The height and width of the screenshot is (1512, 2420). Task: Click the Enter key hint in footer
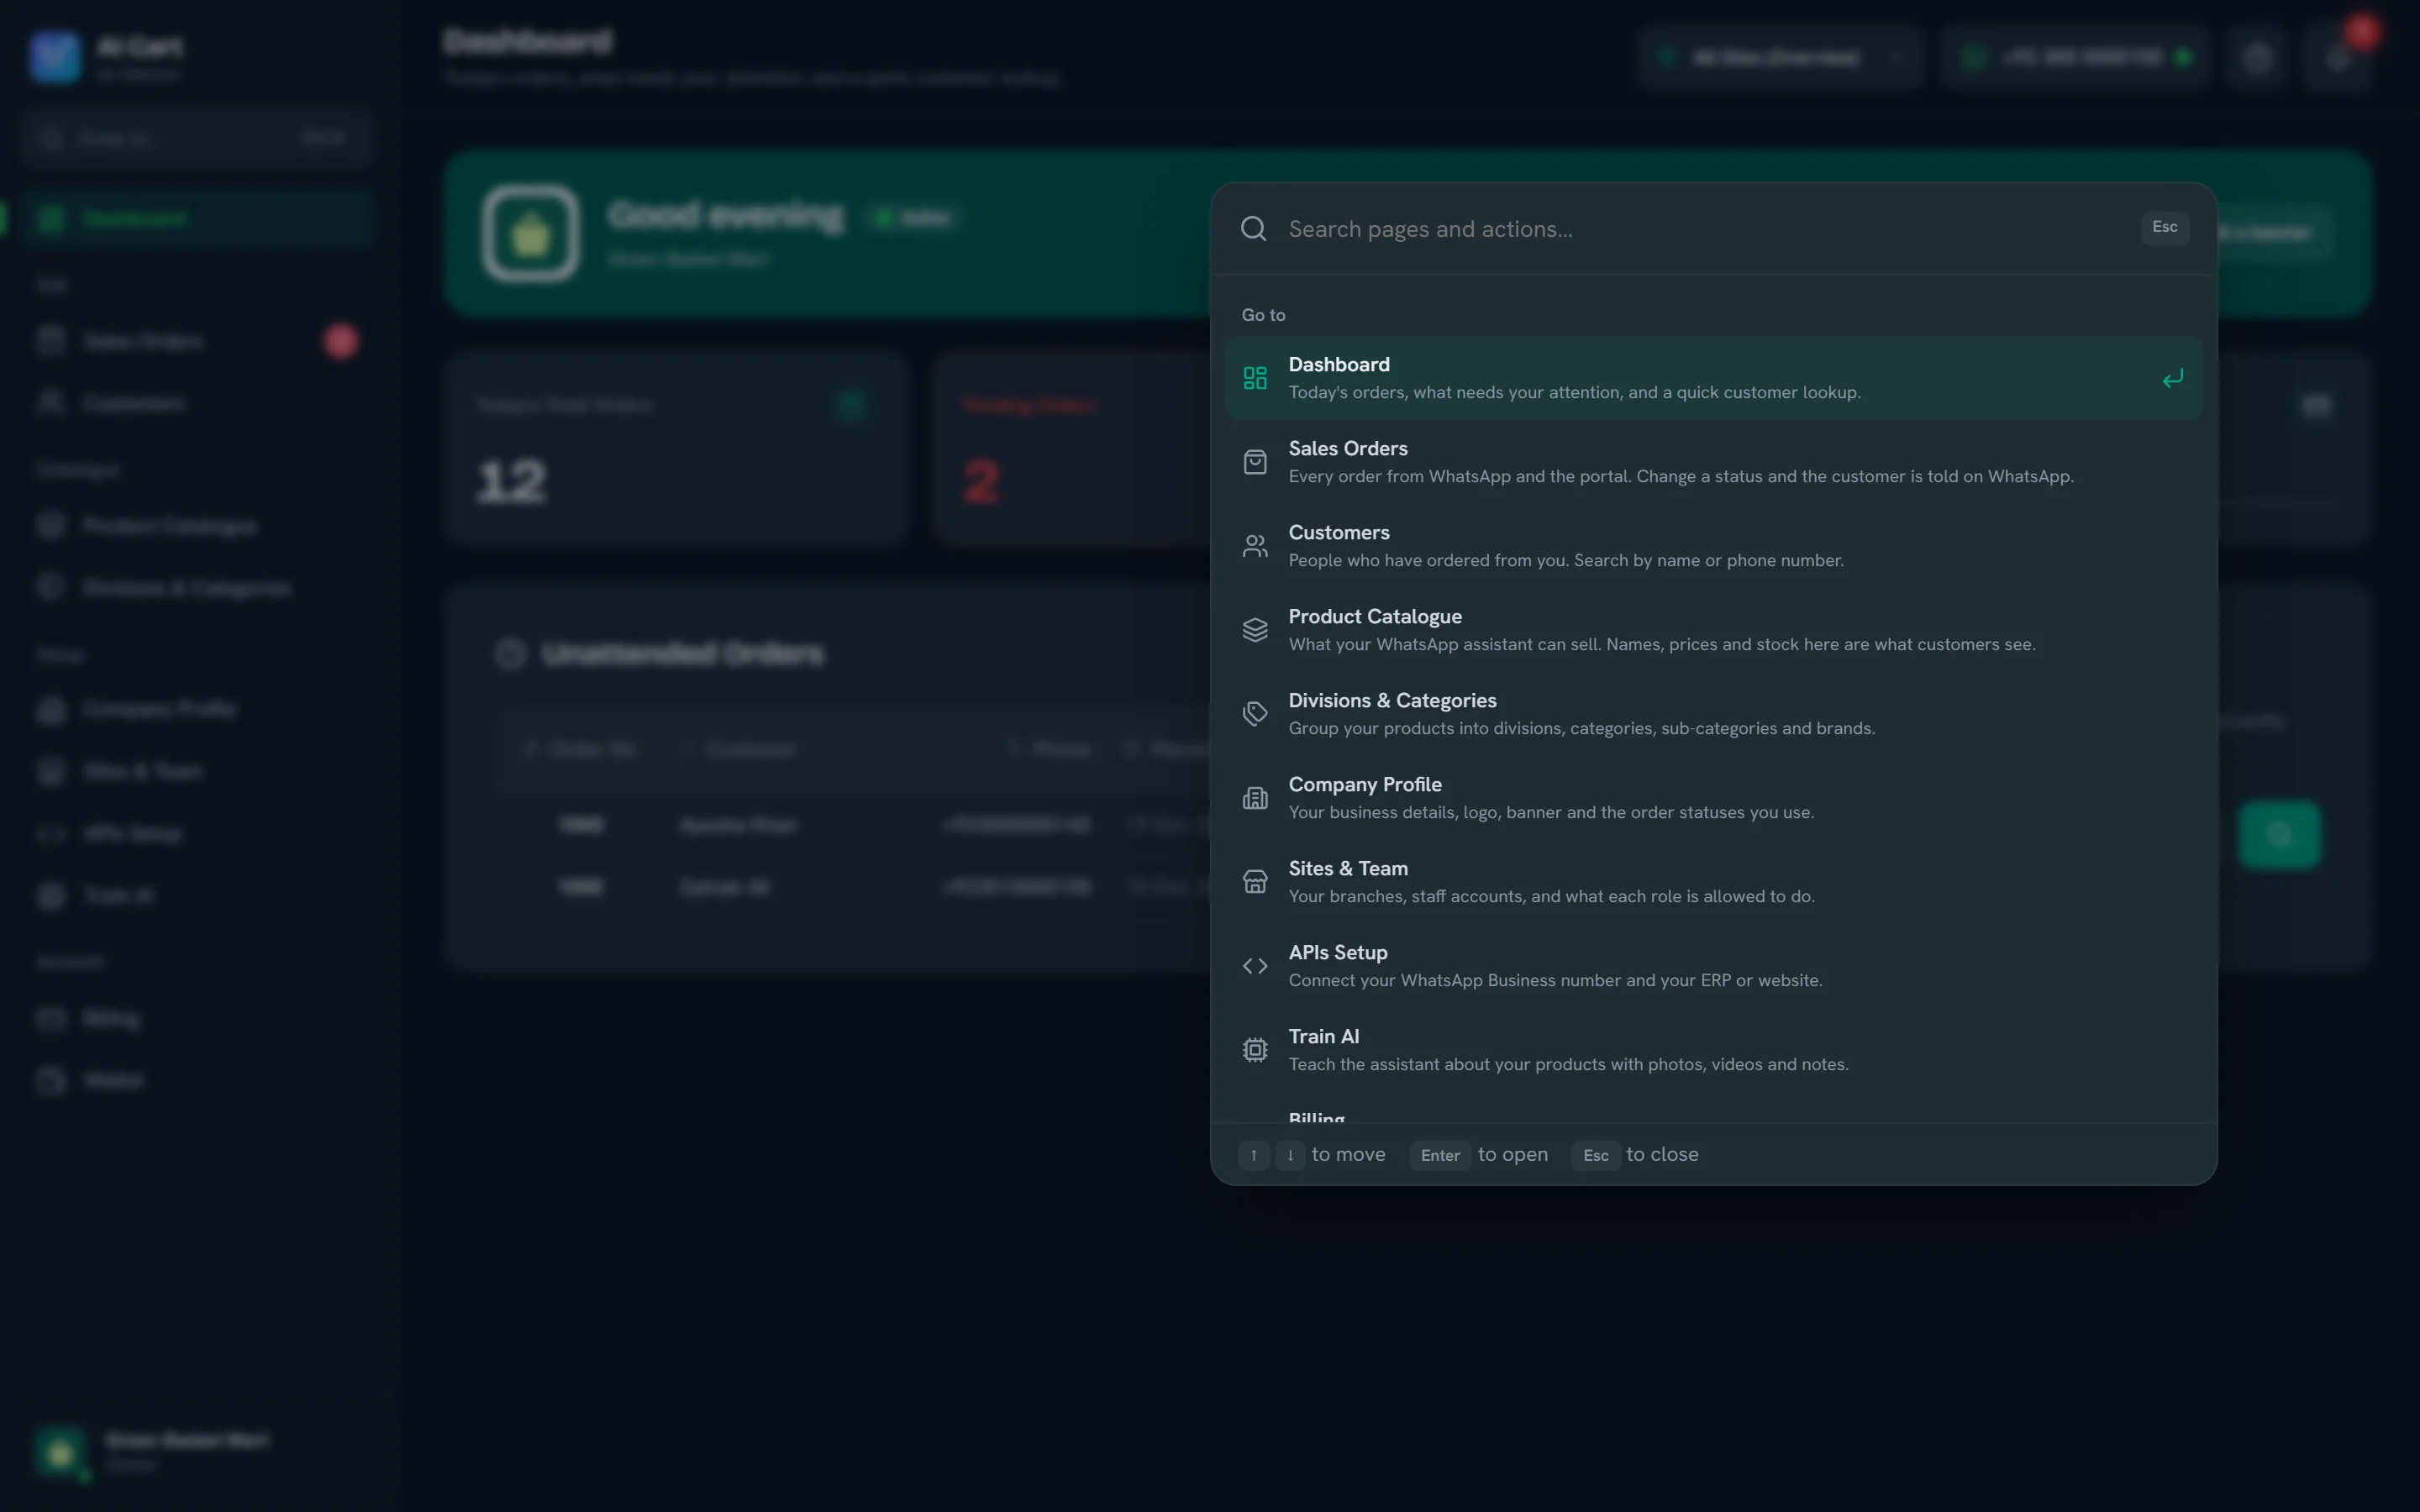tap(1440, 1155)
